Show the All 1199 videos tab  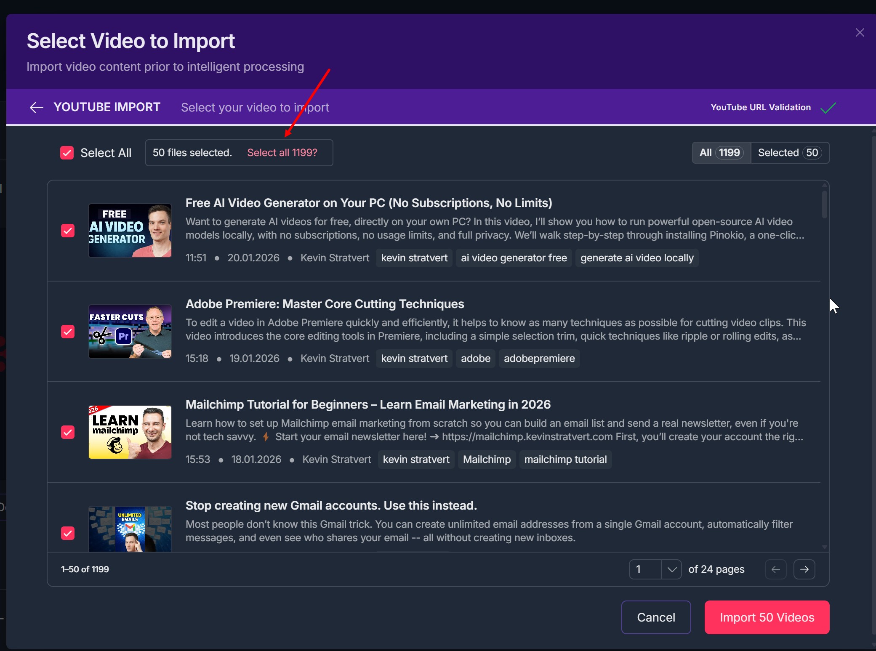pyautogui.click(x=721, y=153)
